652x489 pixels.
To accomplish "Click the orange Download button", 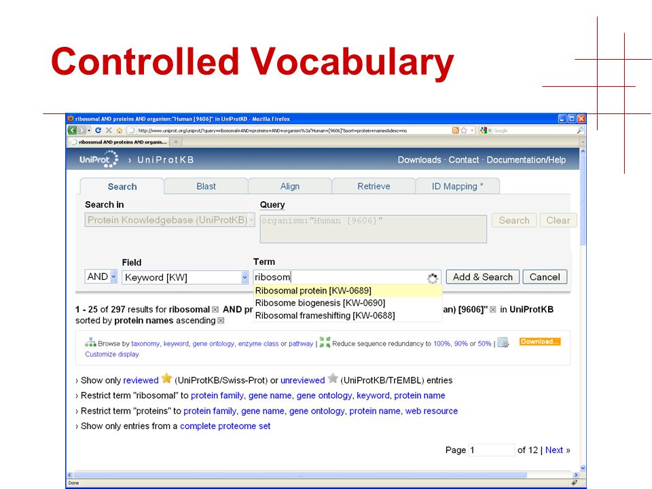I will (x=540, y=342).
